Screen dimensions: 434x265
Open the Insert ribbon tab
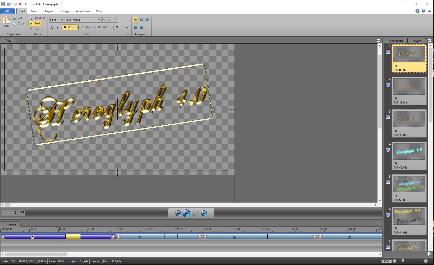35,11
